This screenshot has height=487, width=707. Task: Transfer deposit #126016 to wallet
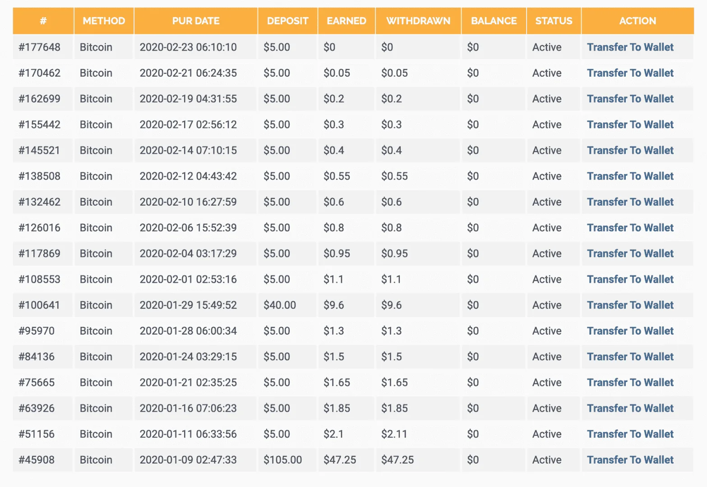coord(630,228)
